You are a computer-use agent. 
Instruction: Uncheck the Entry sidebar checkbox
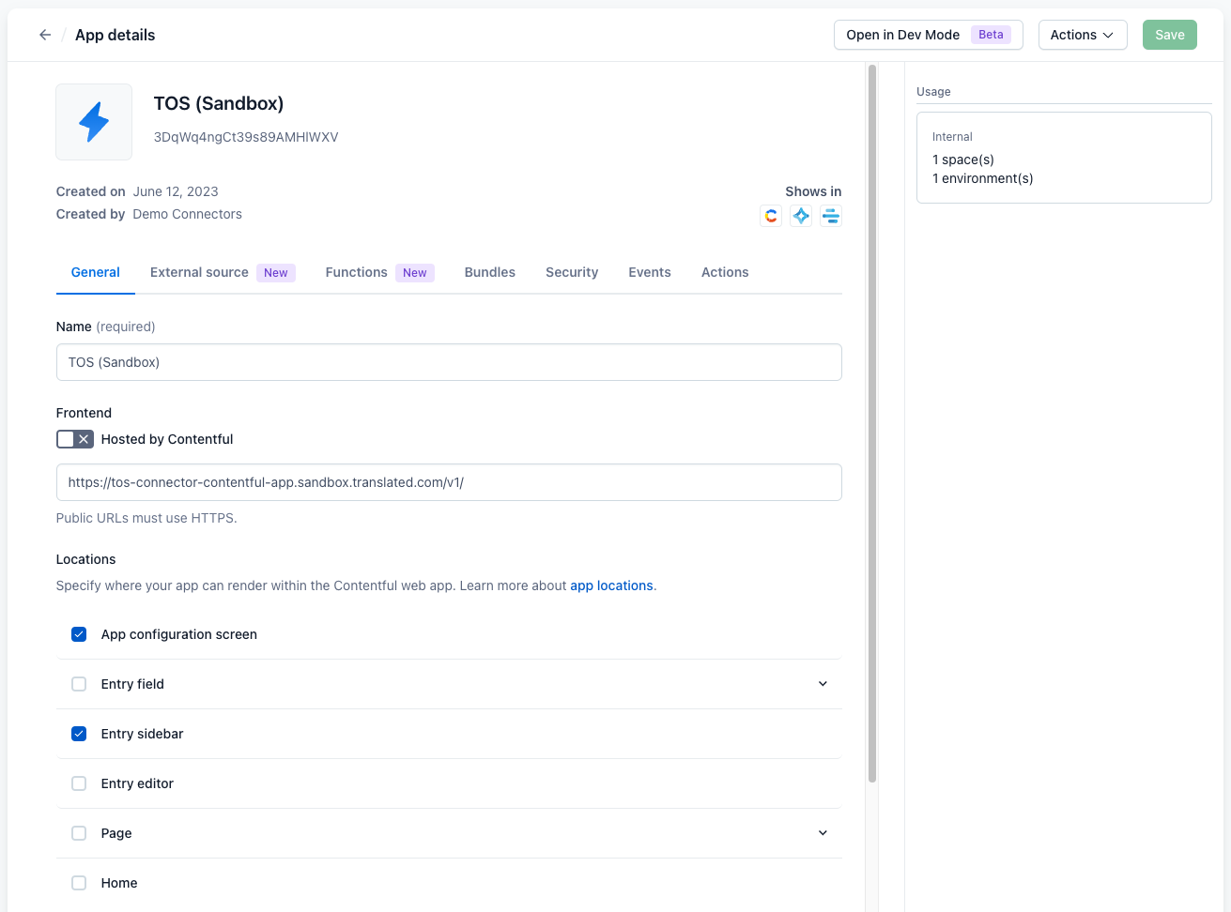[79, 734]
